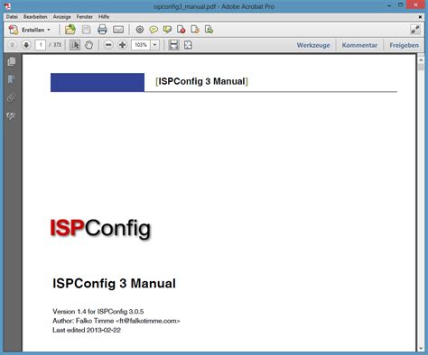Open the Hilfe menu
The height and width of the screenshot is (355, 428).
104,17
